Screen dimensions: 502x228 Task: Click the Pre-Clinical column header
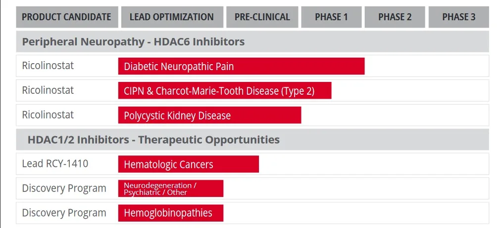coord(262,17)
